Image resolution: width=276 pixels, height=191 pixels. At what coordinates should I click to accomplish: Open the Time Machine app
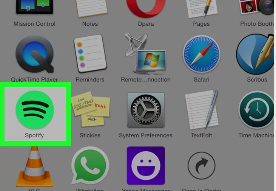(256, 110)
